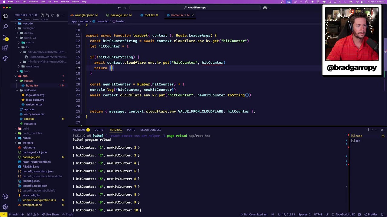The width and height of the screenshot is (387, 217).
Task: Open the Search view in activity bar
Action: pyautogui.click(x=5, y=27)
